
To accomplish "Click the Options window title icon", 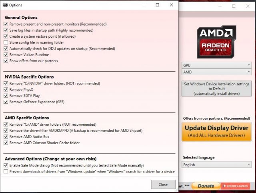I will click(6, 5).
